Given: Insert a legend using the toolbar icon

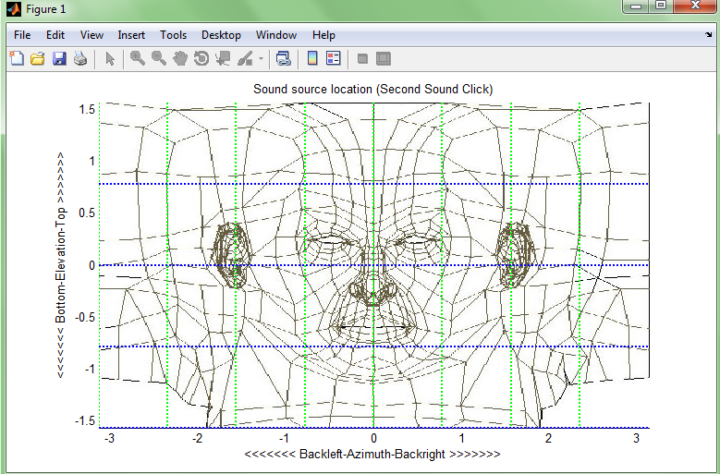Looking at the screenshot, I should click(334, 59).
